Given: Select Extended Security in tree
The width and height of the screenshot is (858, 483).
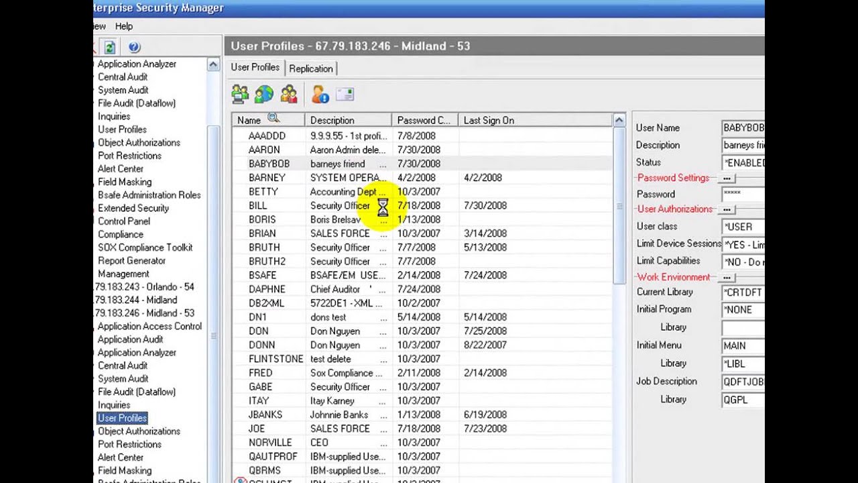Looking at the screenshot, I should coord(133,208).
